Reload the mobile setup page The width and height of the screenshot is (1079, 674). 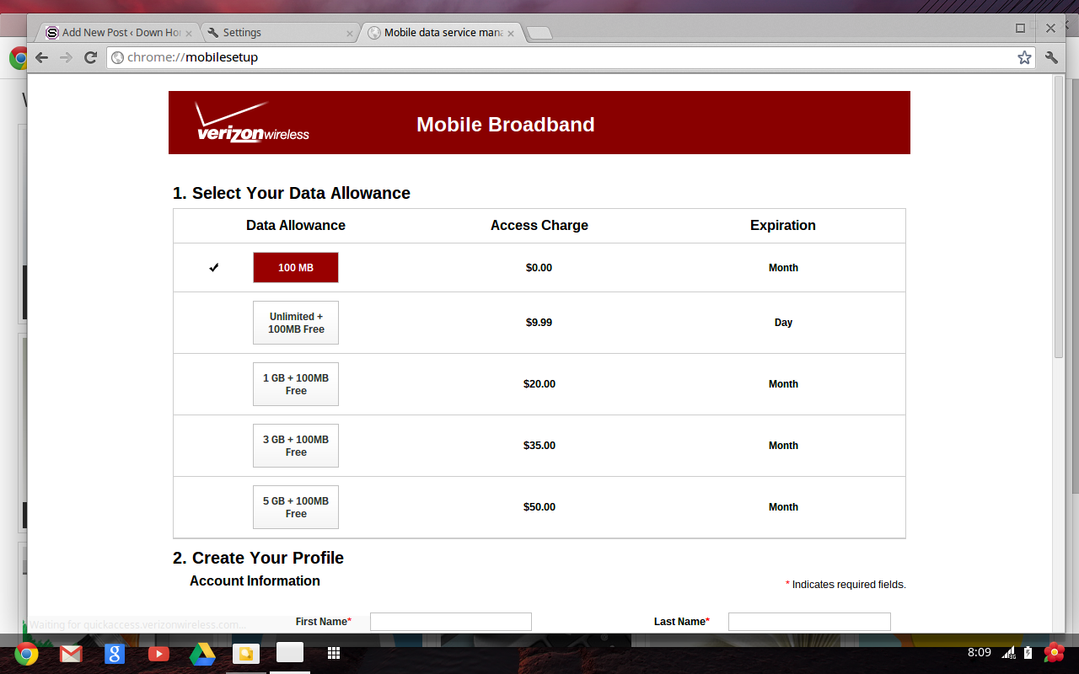click(x=90, y=57)
